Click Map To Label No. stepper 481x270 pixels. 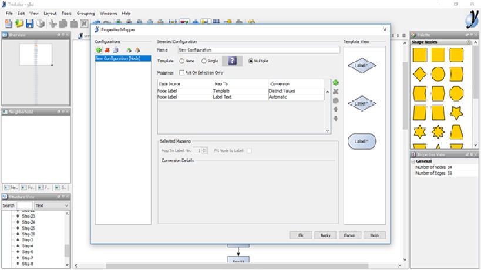click(x=204, y=150)
